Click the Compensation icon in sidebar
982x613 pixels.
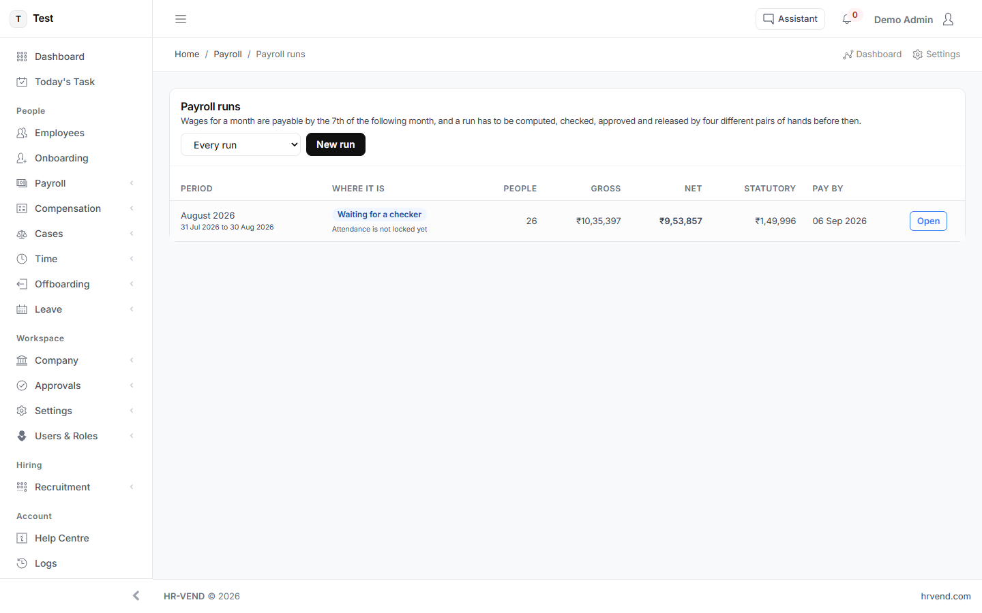point(22,208)
